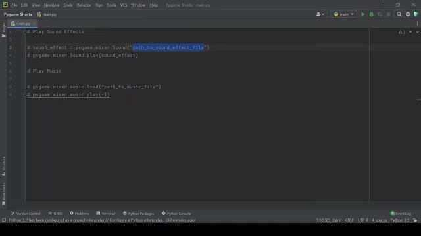Click the Python 3.9 configured notification message
The image size is (421, 236).
[x=103, y=220]
